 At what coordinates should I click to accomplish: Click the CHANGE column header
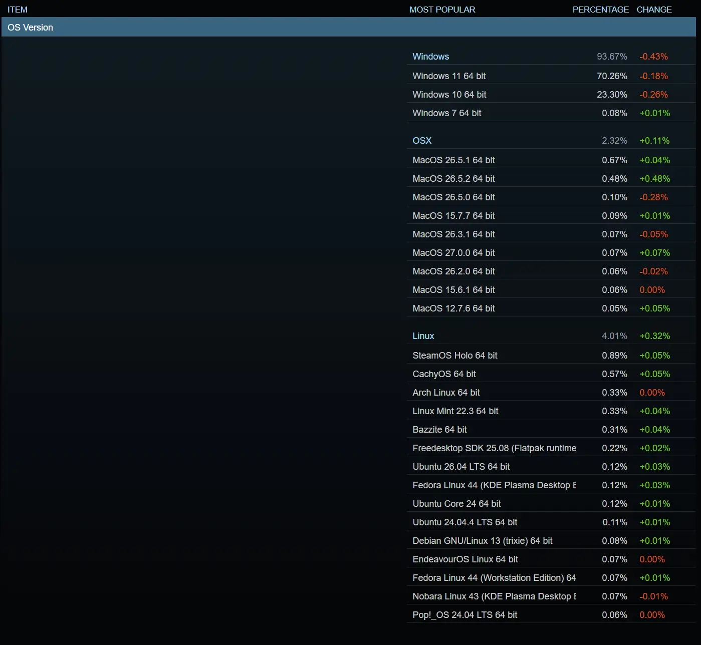[x=654, y=10]
